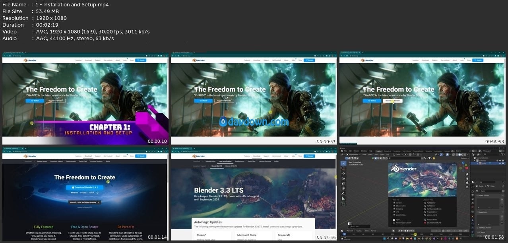Open the File menu in Blender
508x243 pixels.
point(346,151)
